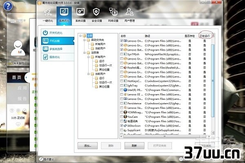Click the small question icon above 3.05 正式版
The width and height of the screenshot is (245, 163).
click(12, 110)
